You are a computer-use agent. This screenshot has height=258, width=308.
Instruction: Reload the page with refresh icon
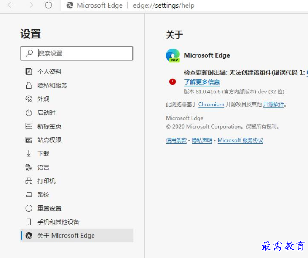[48, 5]
